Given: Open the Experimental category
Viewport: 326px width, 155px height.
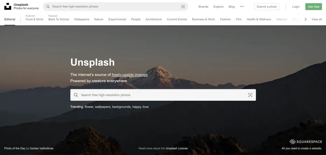Looking at the screenshot, I should pos(117,19).
